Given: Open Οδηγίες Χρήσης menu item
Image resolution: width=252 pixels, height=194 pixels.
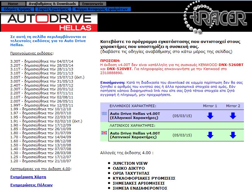Looking at the screenshot, I should point(18,9).
